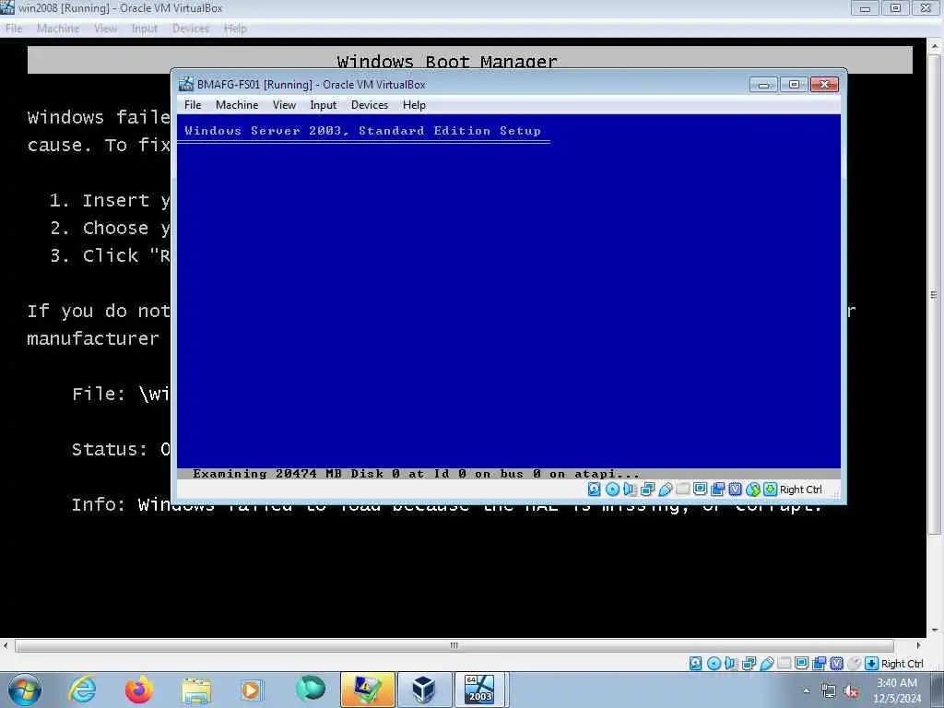Open View menu in BMAFG-FS01 window
The height and width of the screenshot is (708, 944).
284,105
